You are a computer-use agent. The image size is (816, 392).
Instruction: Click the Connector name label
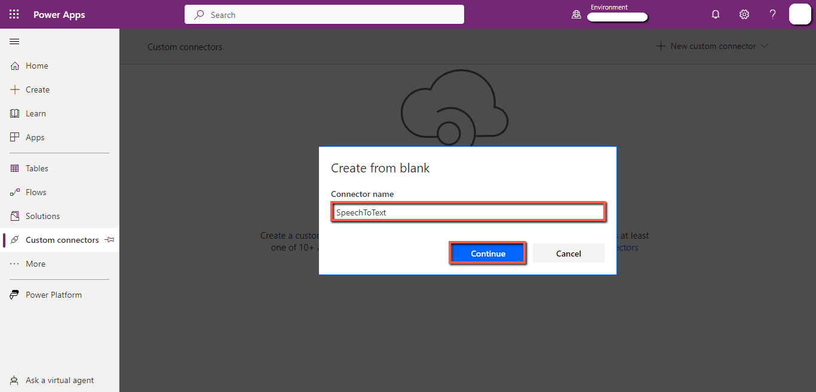[363, 194]
